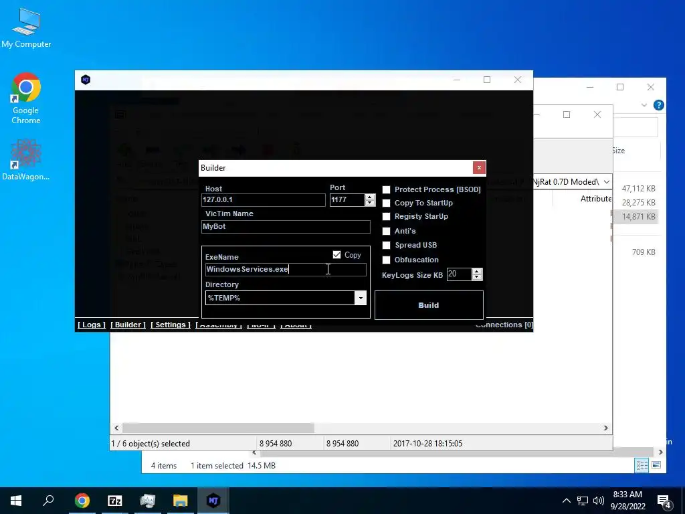This screenshot has height=514, width=685.
Task: Open the [ Builder ] tab
Action: coord(128,325)
